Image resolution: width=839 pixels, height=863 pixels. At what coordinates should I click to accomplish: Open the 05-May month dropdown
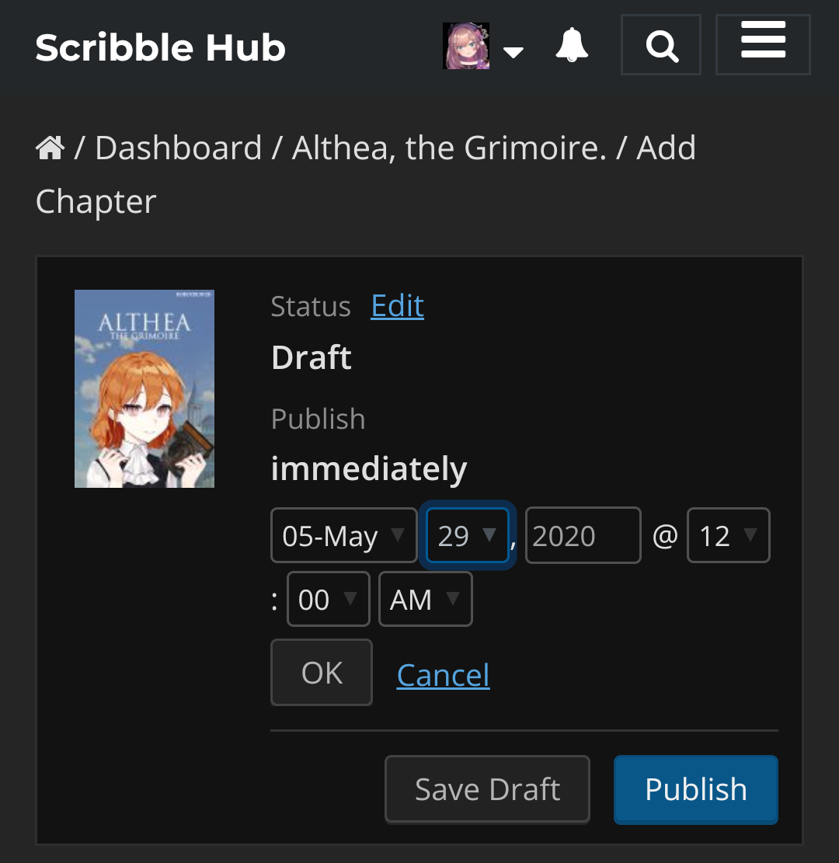pos(343,534)
